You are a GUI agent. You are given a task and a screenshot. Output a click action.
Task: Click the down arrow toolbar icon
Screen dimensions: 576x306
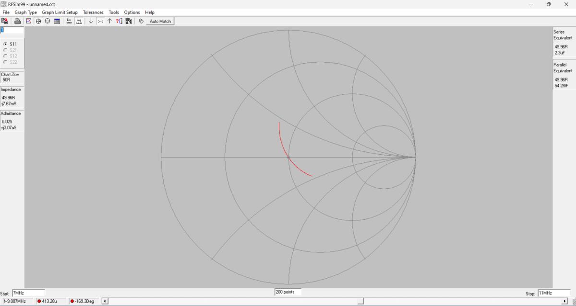91,21
